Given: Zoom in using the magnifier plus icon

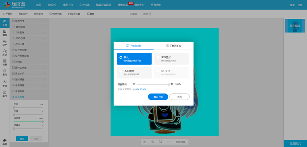Looking at the screenshot, I should coord(145,142).
